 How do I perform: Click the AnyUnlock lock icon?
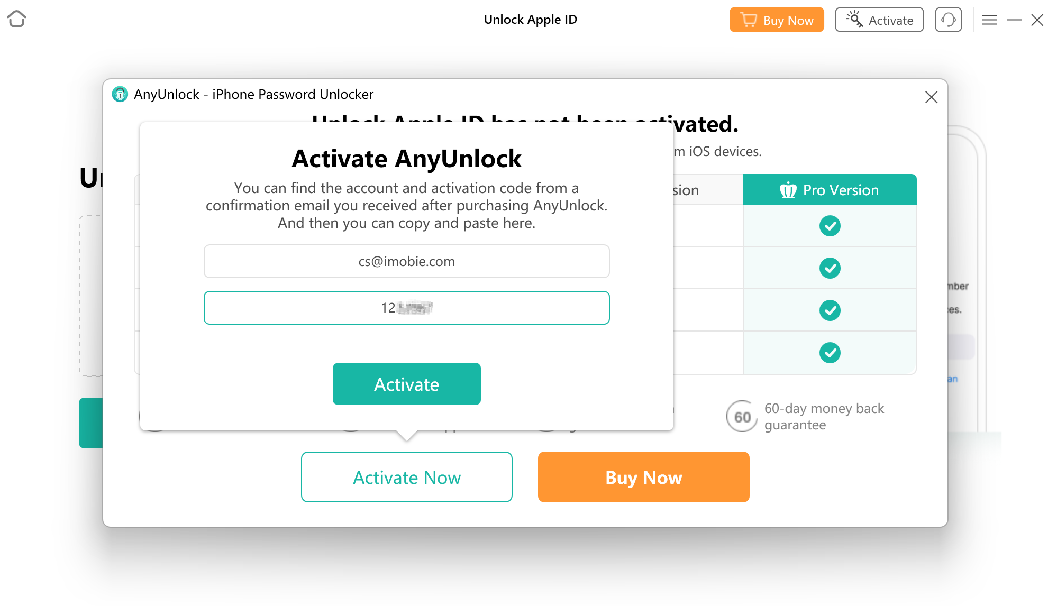120,95
